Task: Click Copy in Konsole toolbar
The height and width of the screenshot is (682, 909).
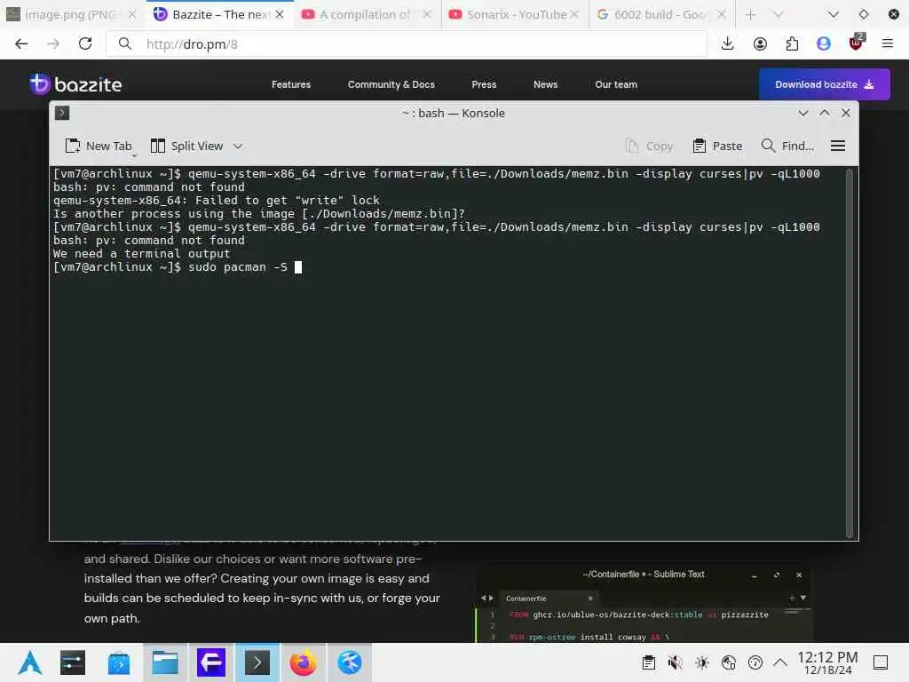Action: tap(649, 147)
